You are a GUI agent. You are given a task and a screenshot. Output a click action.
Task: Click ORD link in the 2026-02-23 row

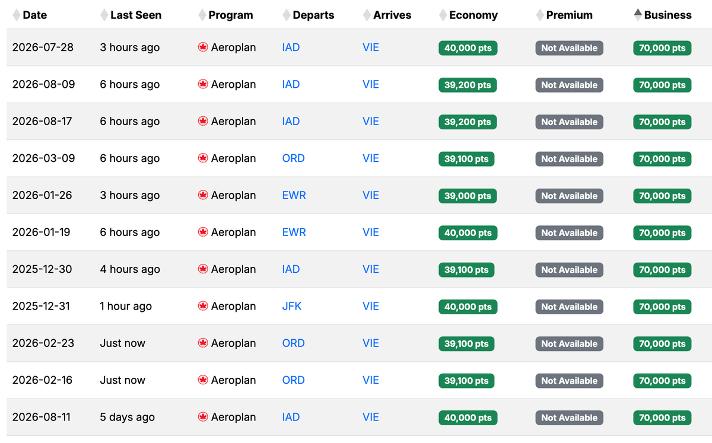point(293,343)
